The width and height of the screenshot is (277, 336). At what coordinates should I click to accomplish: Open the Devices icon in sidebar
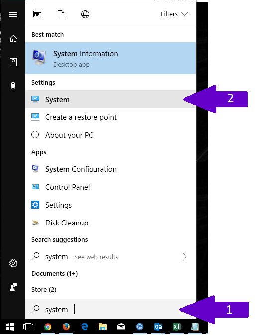click(13, 86)
